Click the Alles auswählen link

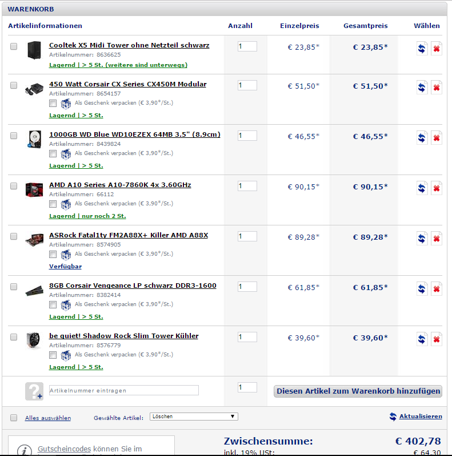[x=48, y=418]
